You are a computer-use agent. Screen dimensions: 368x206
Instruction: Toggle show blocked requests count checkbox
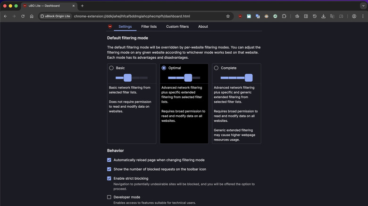point(109,169)
